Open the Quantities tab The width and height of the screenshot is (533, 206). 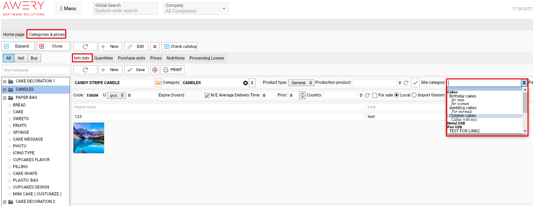(x=104, y=58)
